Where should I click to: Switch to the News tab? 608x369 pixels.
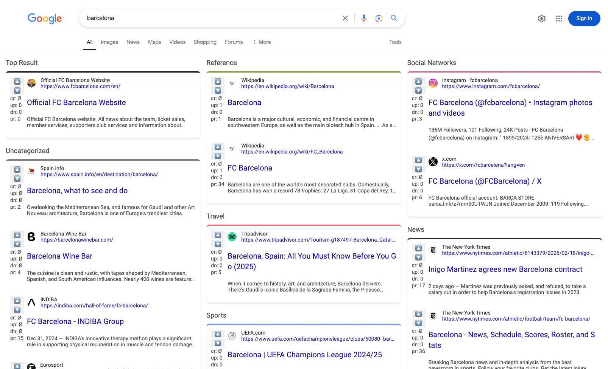[x=133, y=42]
